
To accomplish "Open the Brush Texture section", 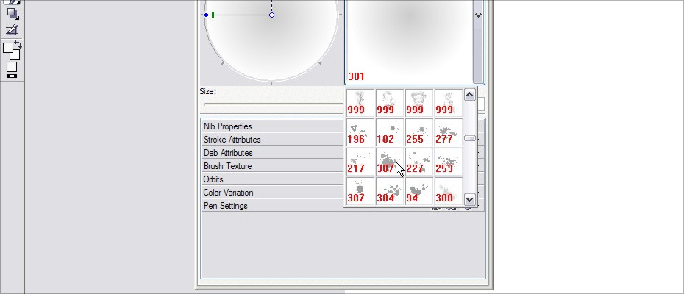I will pos(228,166).
